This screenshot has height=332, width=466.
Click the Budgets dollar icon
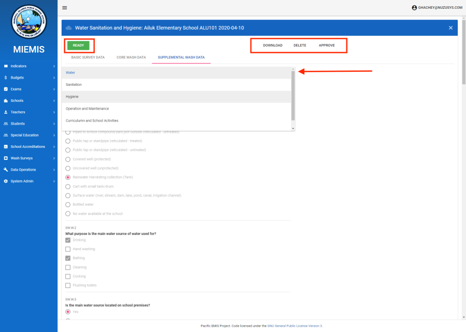coord(6,78)
